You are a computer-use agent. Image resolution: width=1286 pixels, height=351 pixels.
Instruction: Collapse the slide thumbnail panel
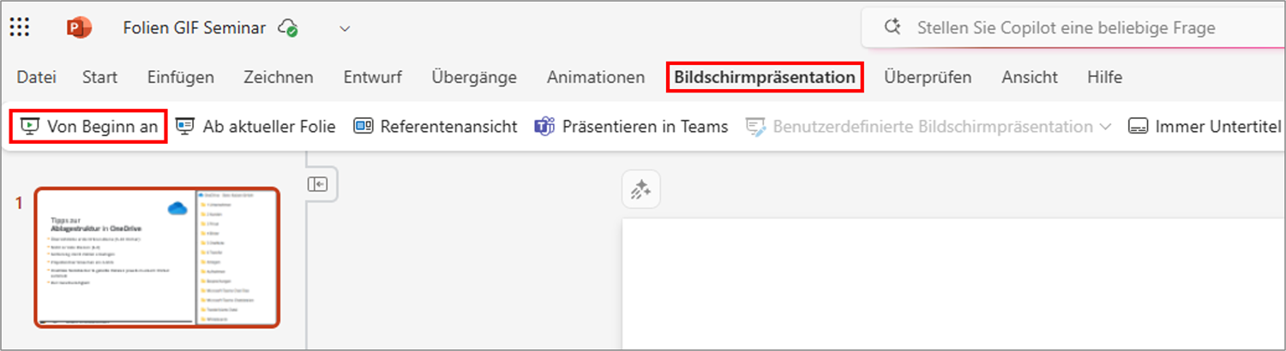[318, 184]
